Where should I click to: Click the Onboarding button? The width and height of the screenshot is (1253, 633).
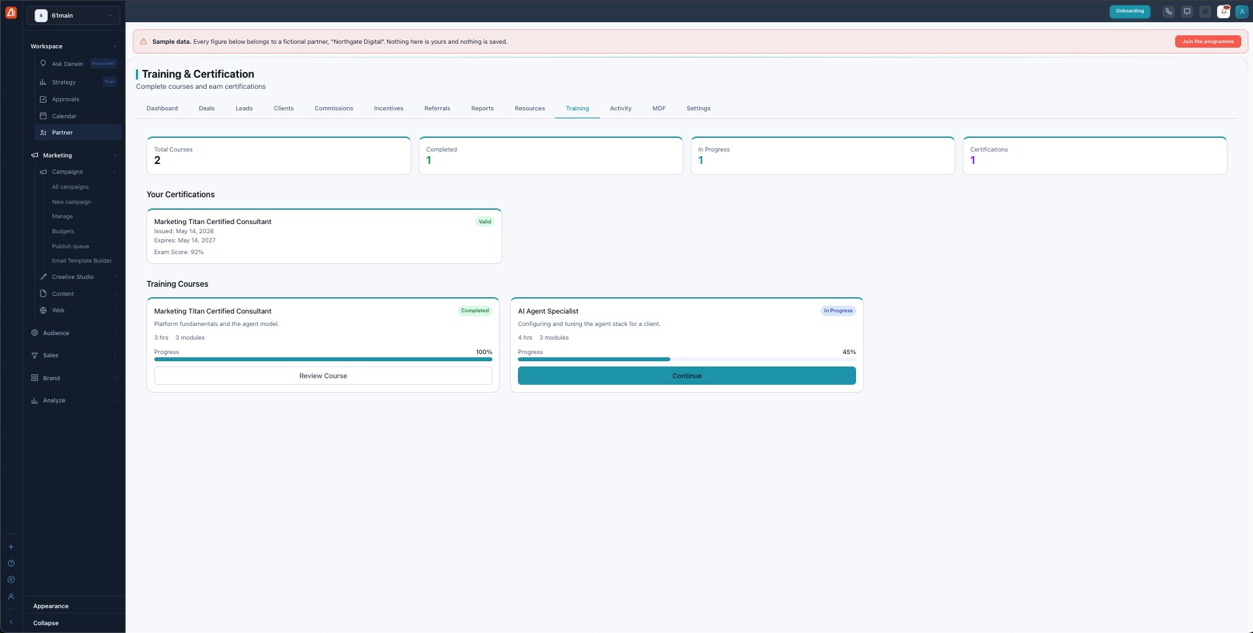pos(1129,11)
